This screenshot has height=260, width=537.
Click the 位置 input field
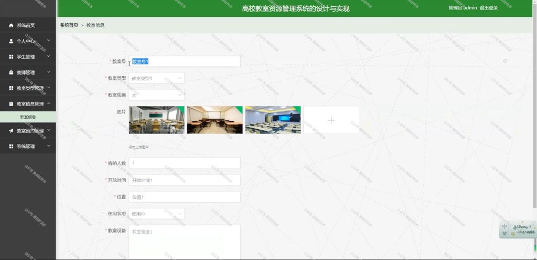click(x=185, y=197)
